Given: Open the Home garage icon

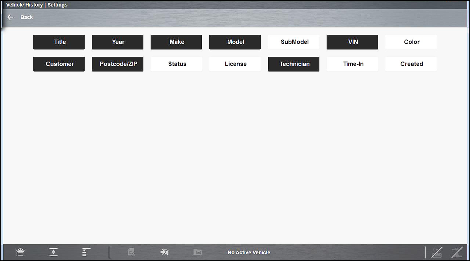Looking at the screenshot, I should click(x=20, y=252).
